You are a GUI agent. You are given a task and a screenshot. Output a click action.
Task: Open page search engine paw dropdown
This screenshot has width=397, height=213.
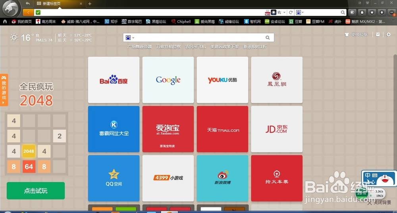pos(130,38)
